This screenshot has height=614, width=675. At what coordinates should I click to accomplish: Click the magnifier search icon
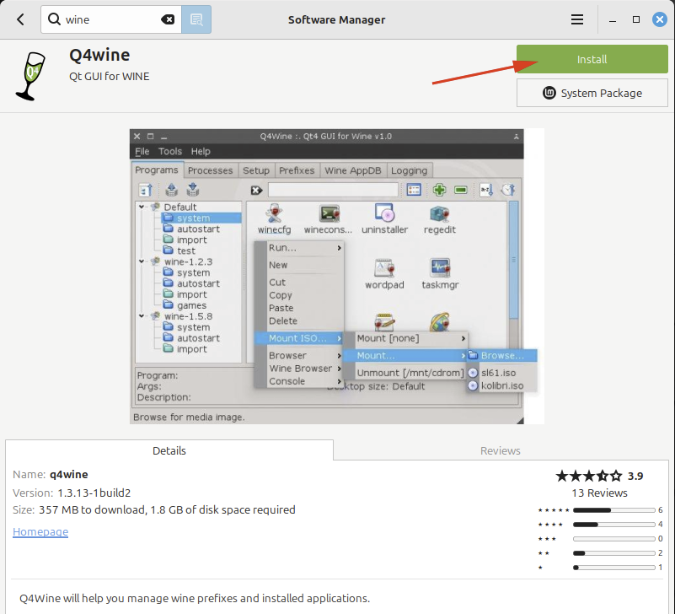pos(55,19)
